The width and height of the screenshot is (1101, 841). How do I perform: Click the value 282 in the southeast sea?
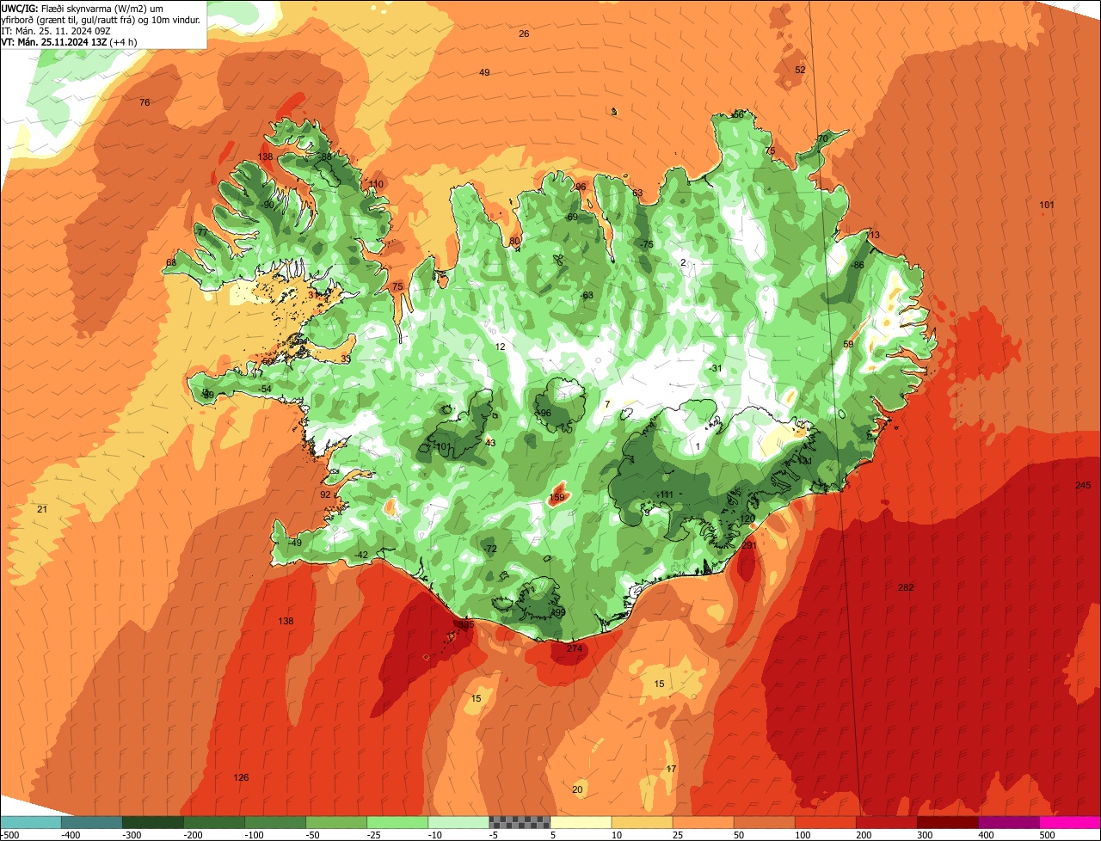906,587
